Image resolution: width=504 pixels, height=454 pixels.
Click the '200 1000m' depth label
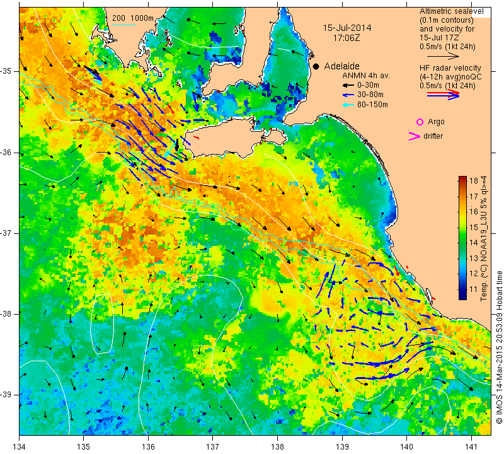tap(133, 18)
